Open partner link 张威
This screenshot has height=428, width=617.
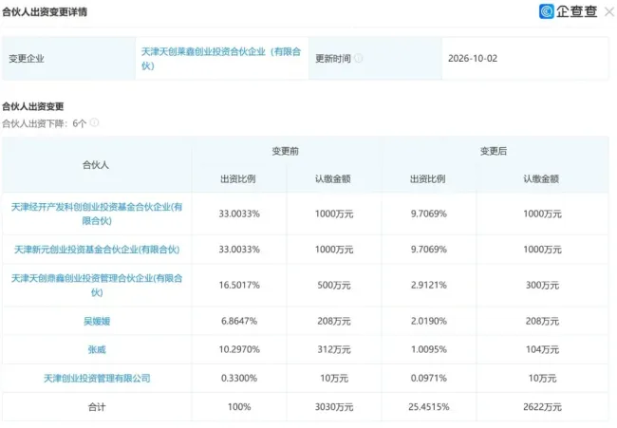coord(97,349)
